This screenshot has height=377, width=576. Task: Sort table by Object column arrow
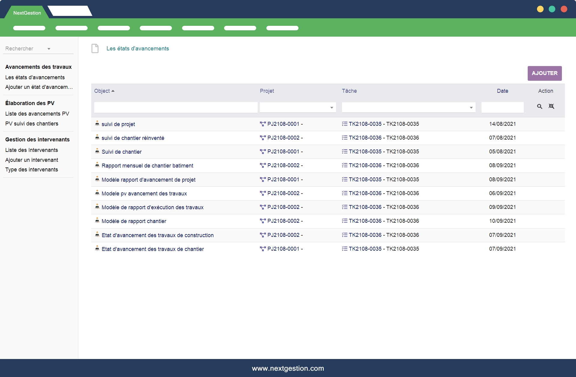pos(113,91)
